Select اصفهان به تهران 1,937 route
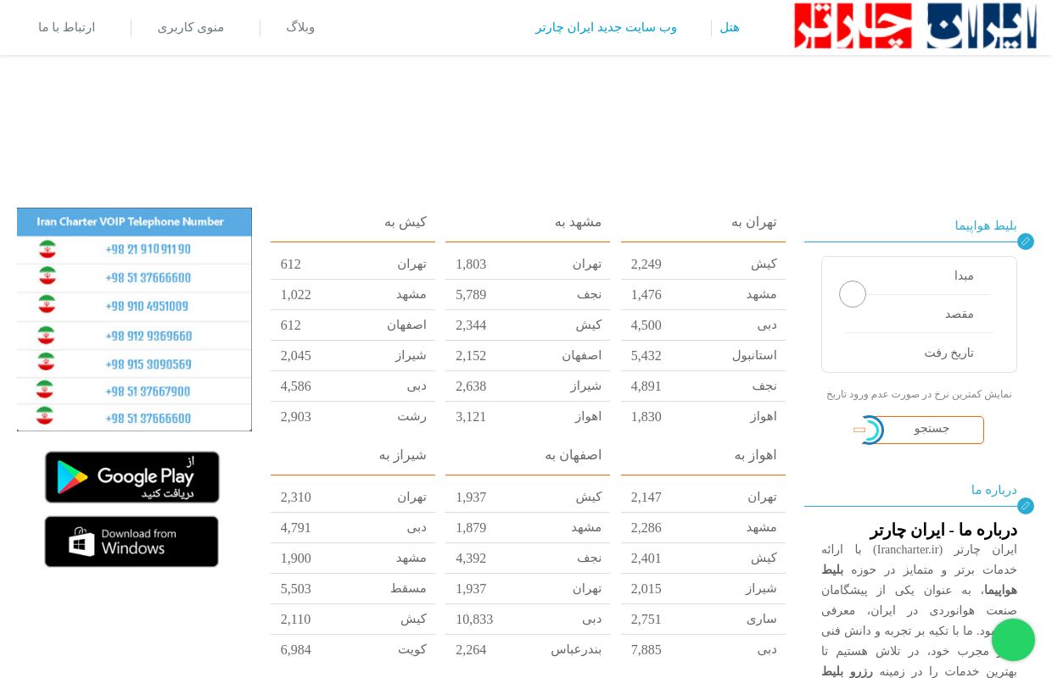 click(x=528, y=589)
